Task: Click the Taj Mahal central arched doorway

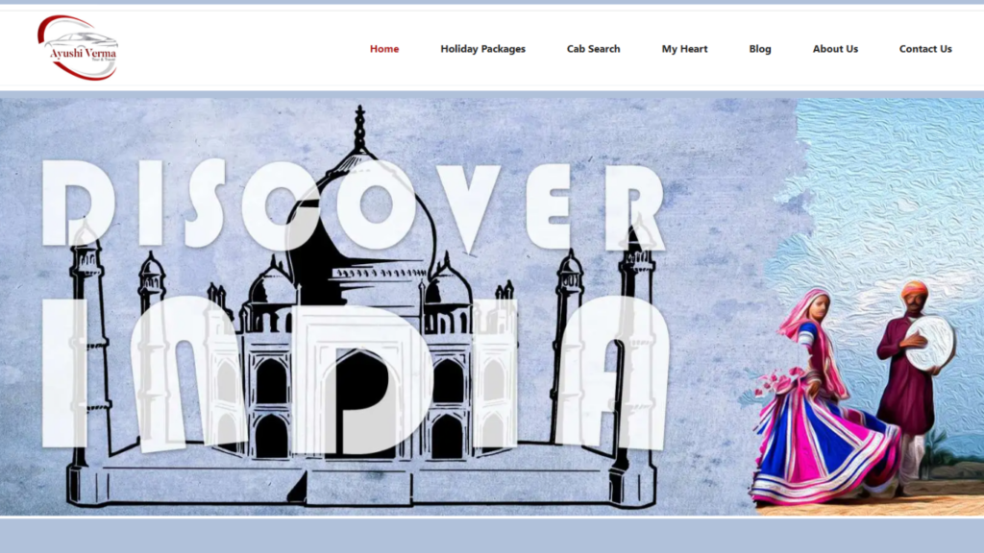Action: 359,403
